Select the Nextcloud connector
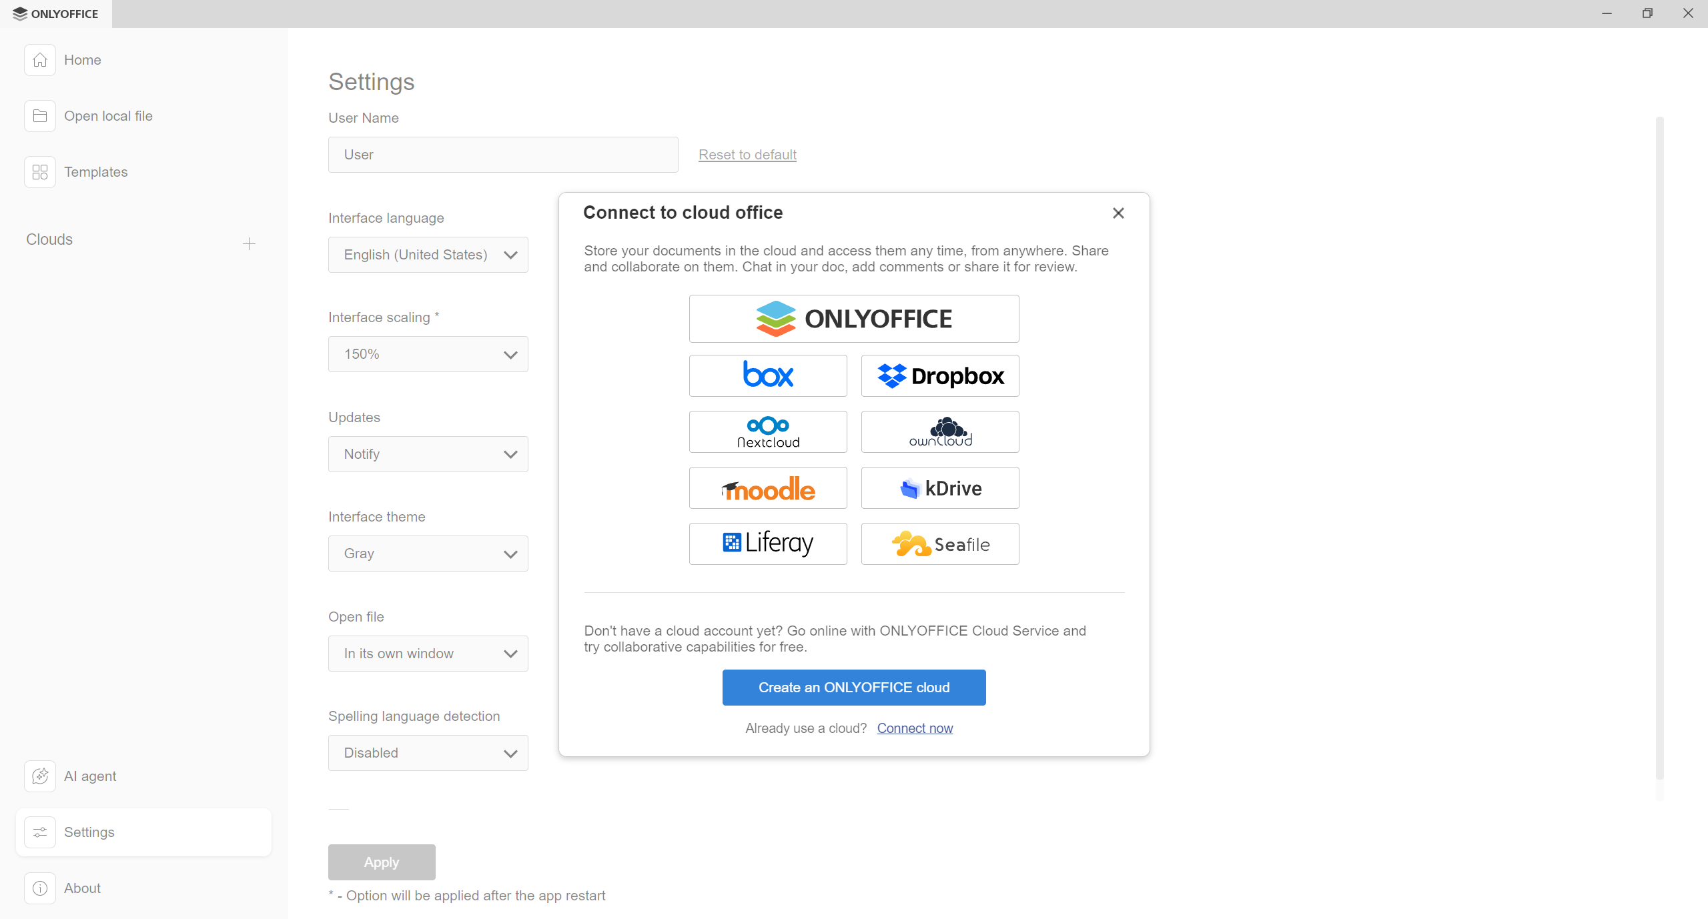 point(767,431)
